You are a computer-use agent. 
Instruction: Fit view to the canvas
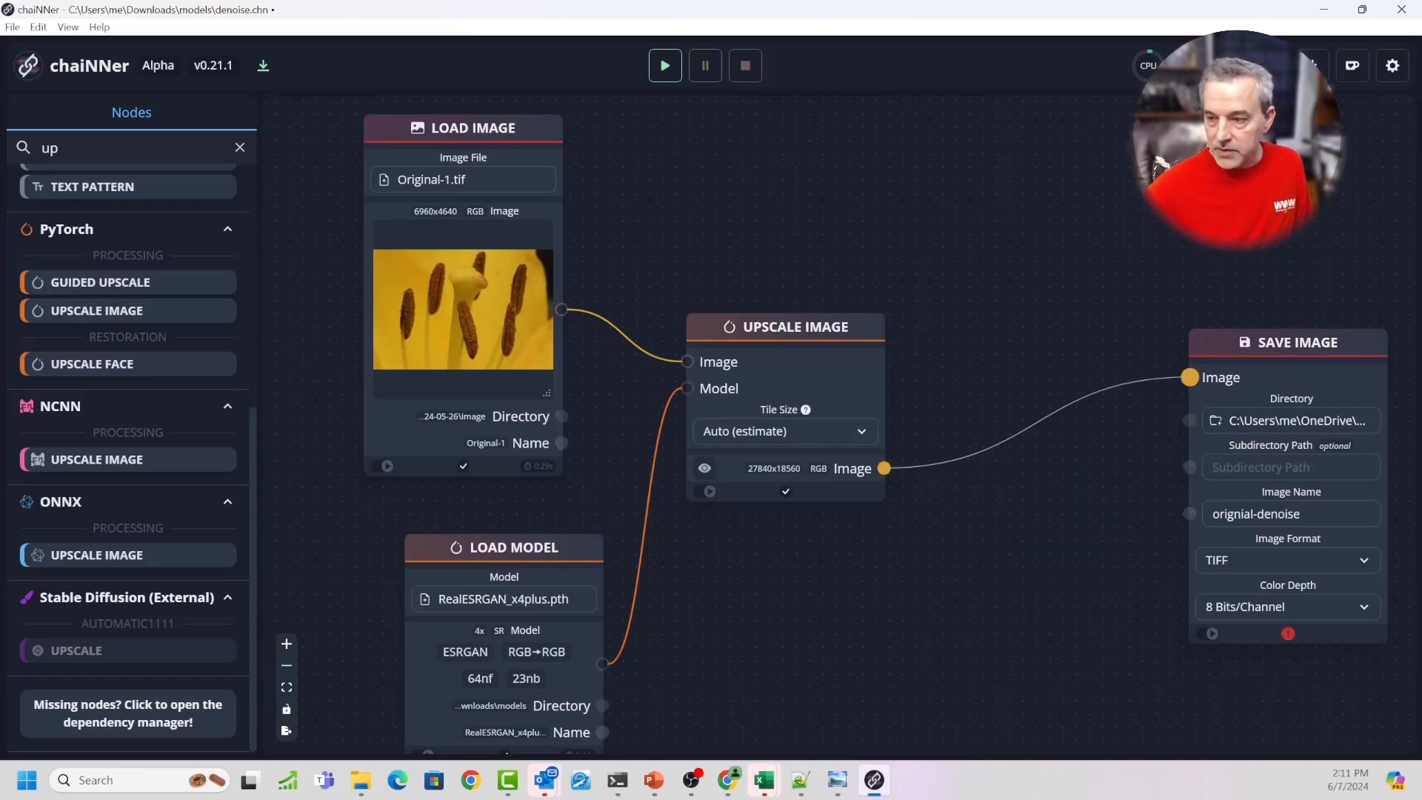[287, 687]
